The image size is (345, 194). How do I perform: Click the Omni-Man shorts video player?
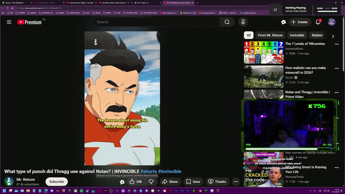(x=122, y=98)
